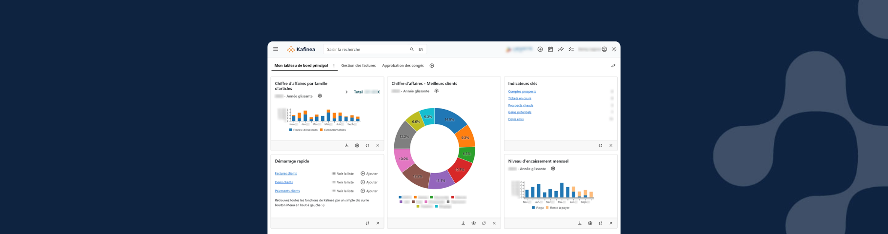This screenshot has height=234, width=888.
Task: Click the user account profile icon
Action: coord(605,49)
